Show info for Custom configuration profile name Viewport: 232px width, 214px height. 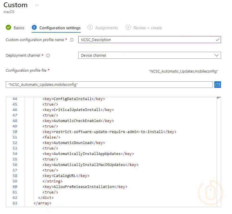pos(72,40)
